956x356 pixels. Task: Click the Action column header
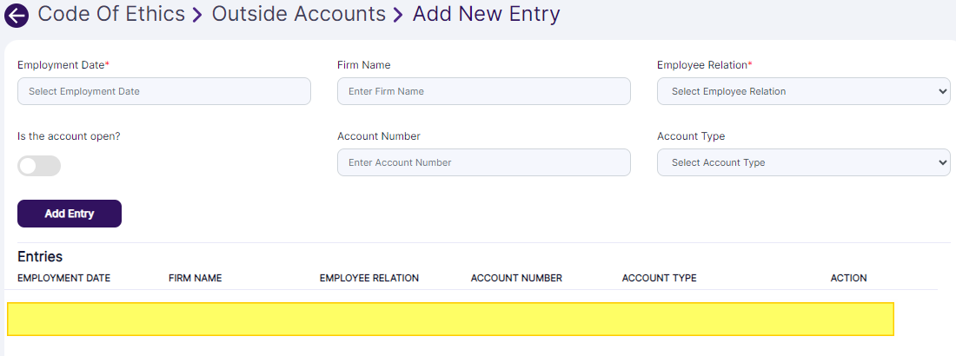pyautogui.click(x=849, y=278)
